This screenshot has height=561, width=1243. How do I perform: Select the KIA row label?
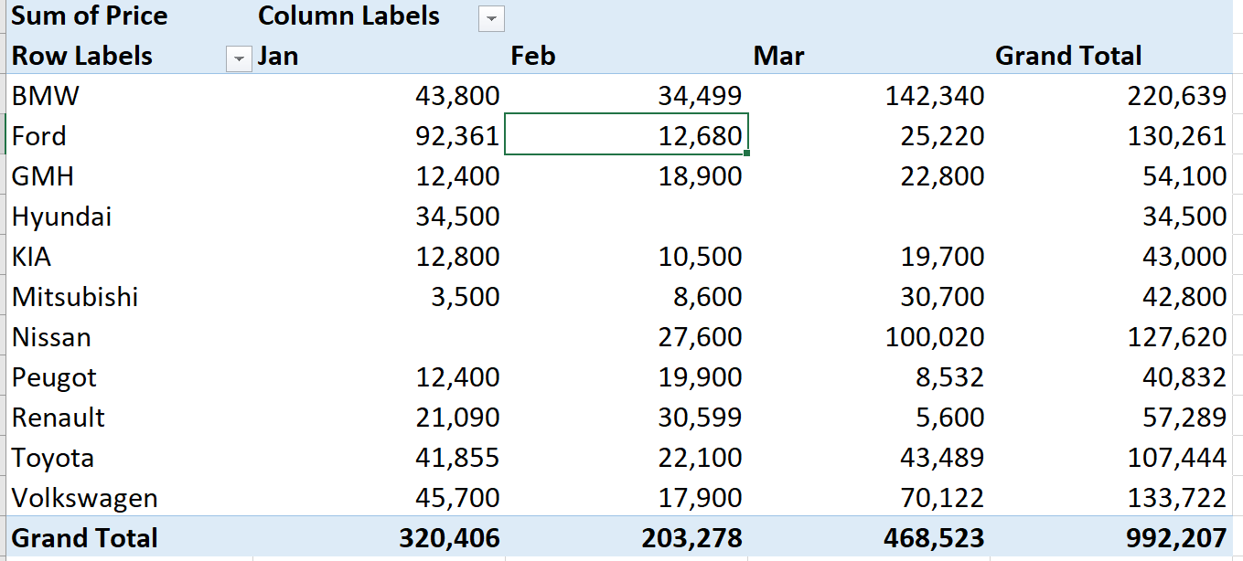coord(31,257)
